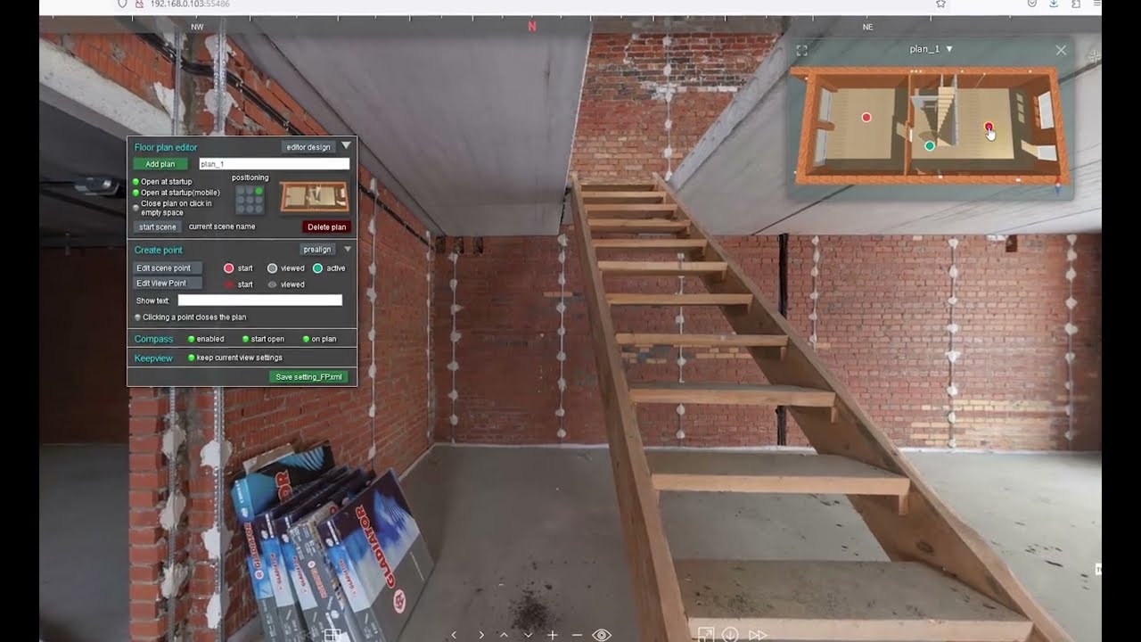Click the prealign button

pyautogui.click(x=317, y=250)
